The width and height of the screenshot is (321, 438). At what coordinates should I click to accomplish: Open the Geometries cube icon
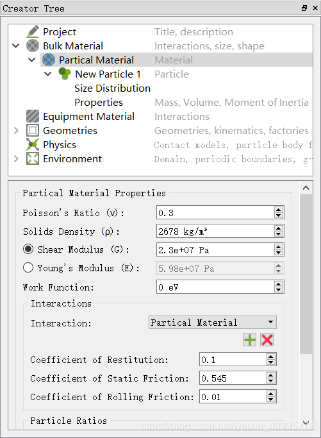click(x=33, y=130)
